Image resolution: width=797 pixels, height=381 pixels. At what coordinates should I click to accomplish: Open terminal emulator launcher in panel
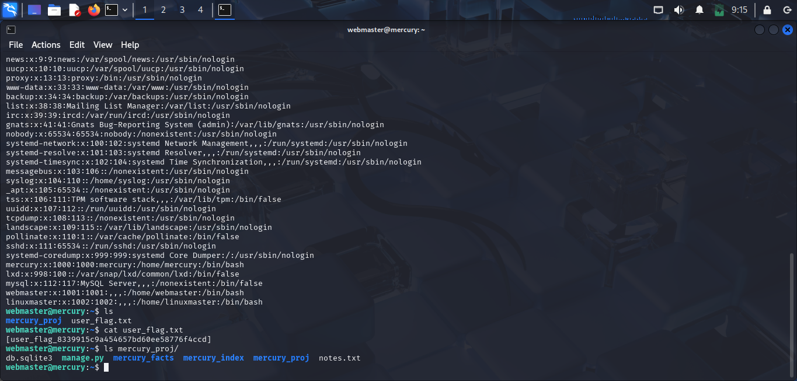(112, 10)
